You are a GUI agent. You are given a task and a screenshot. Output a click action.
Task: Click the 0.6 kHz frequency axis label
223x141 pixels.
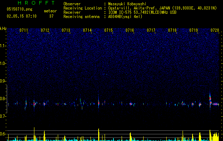[3, 134]
